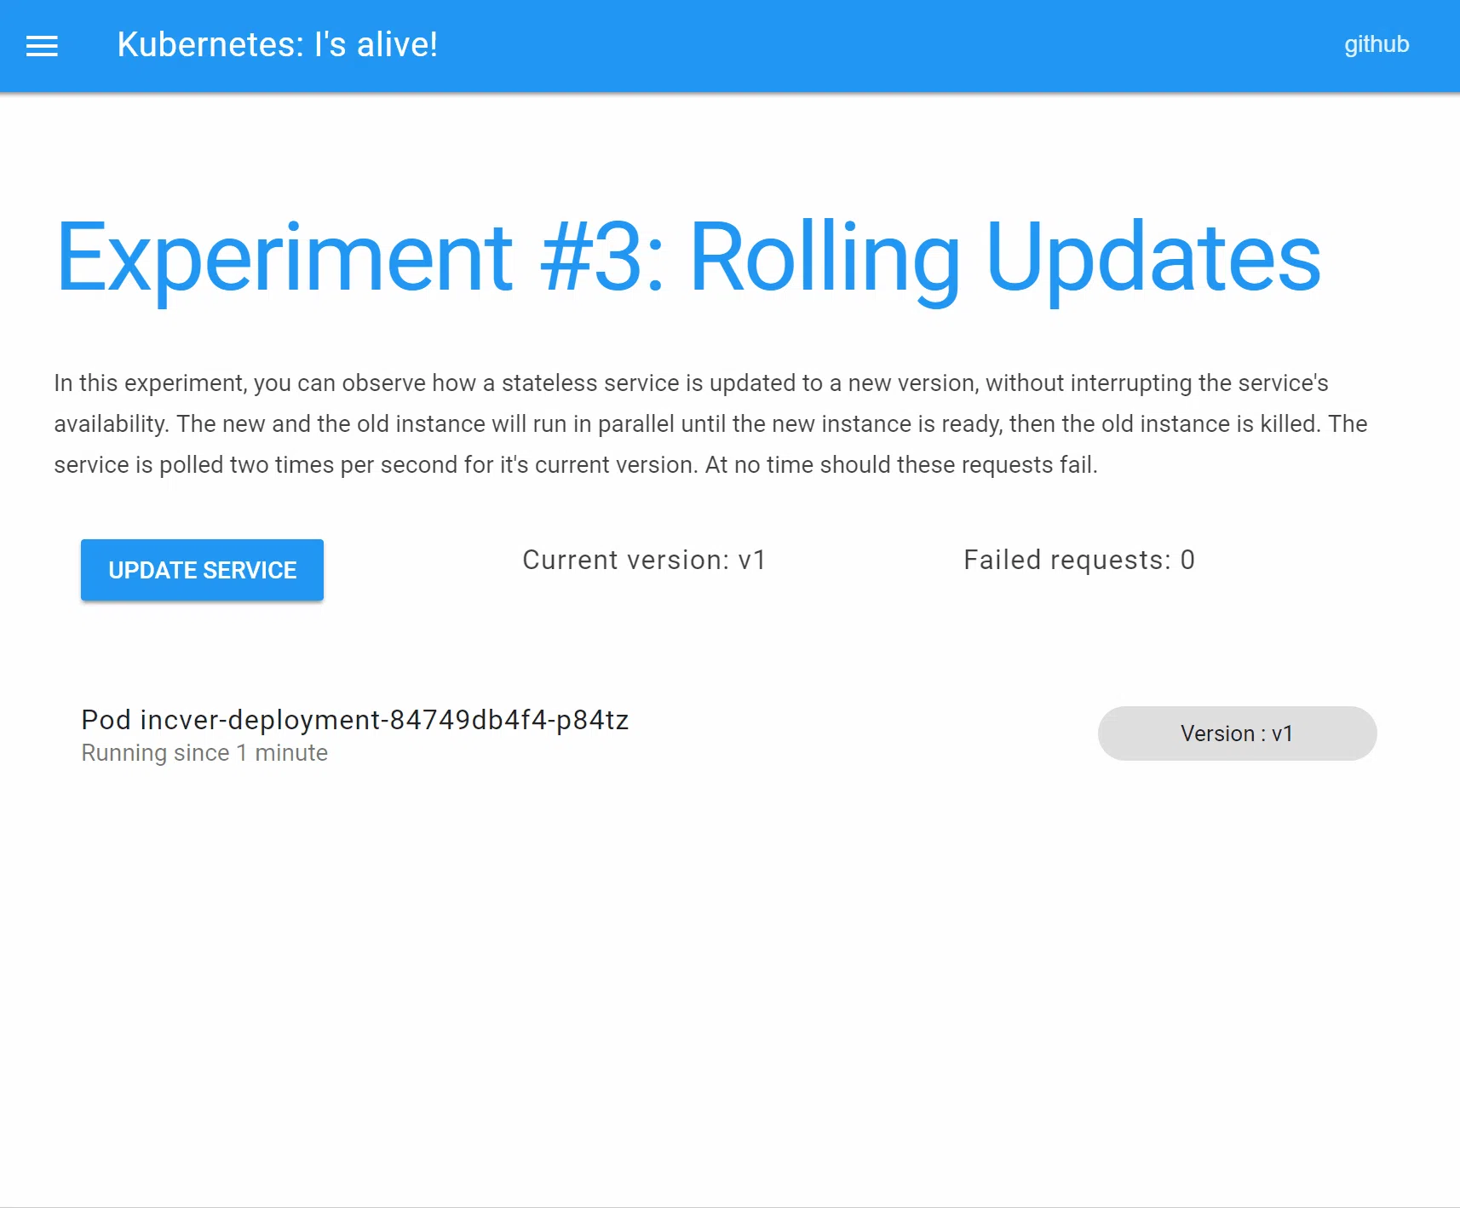Image resolution: width=1460 pixels, height=1208 pixels.
Task: Click the Version : v1 chip
Action: click(1237, 733)
